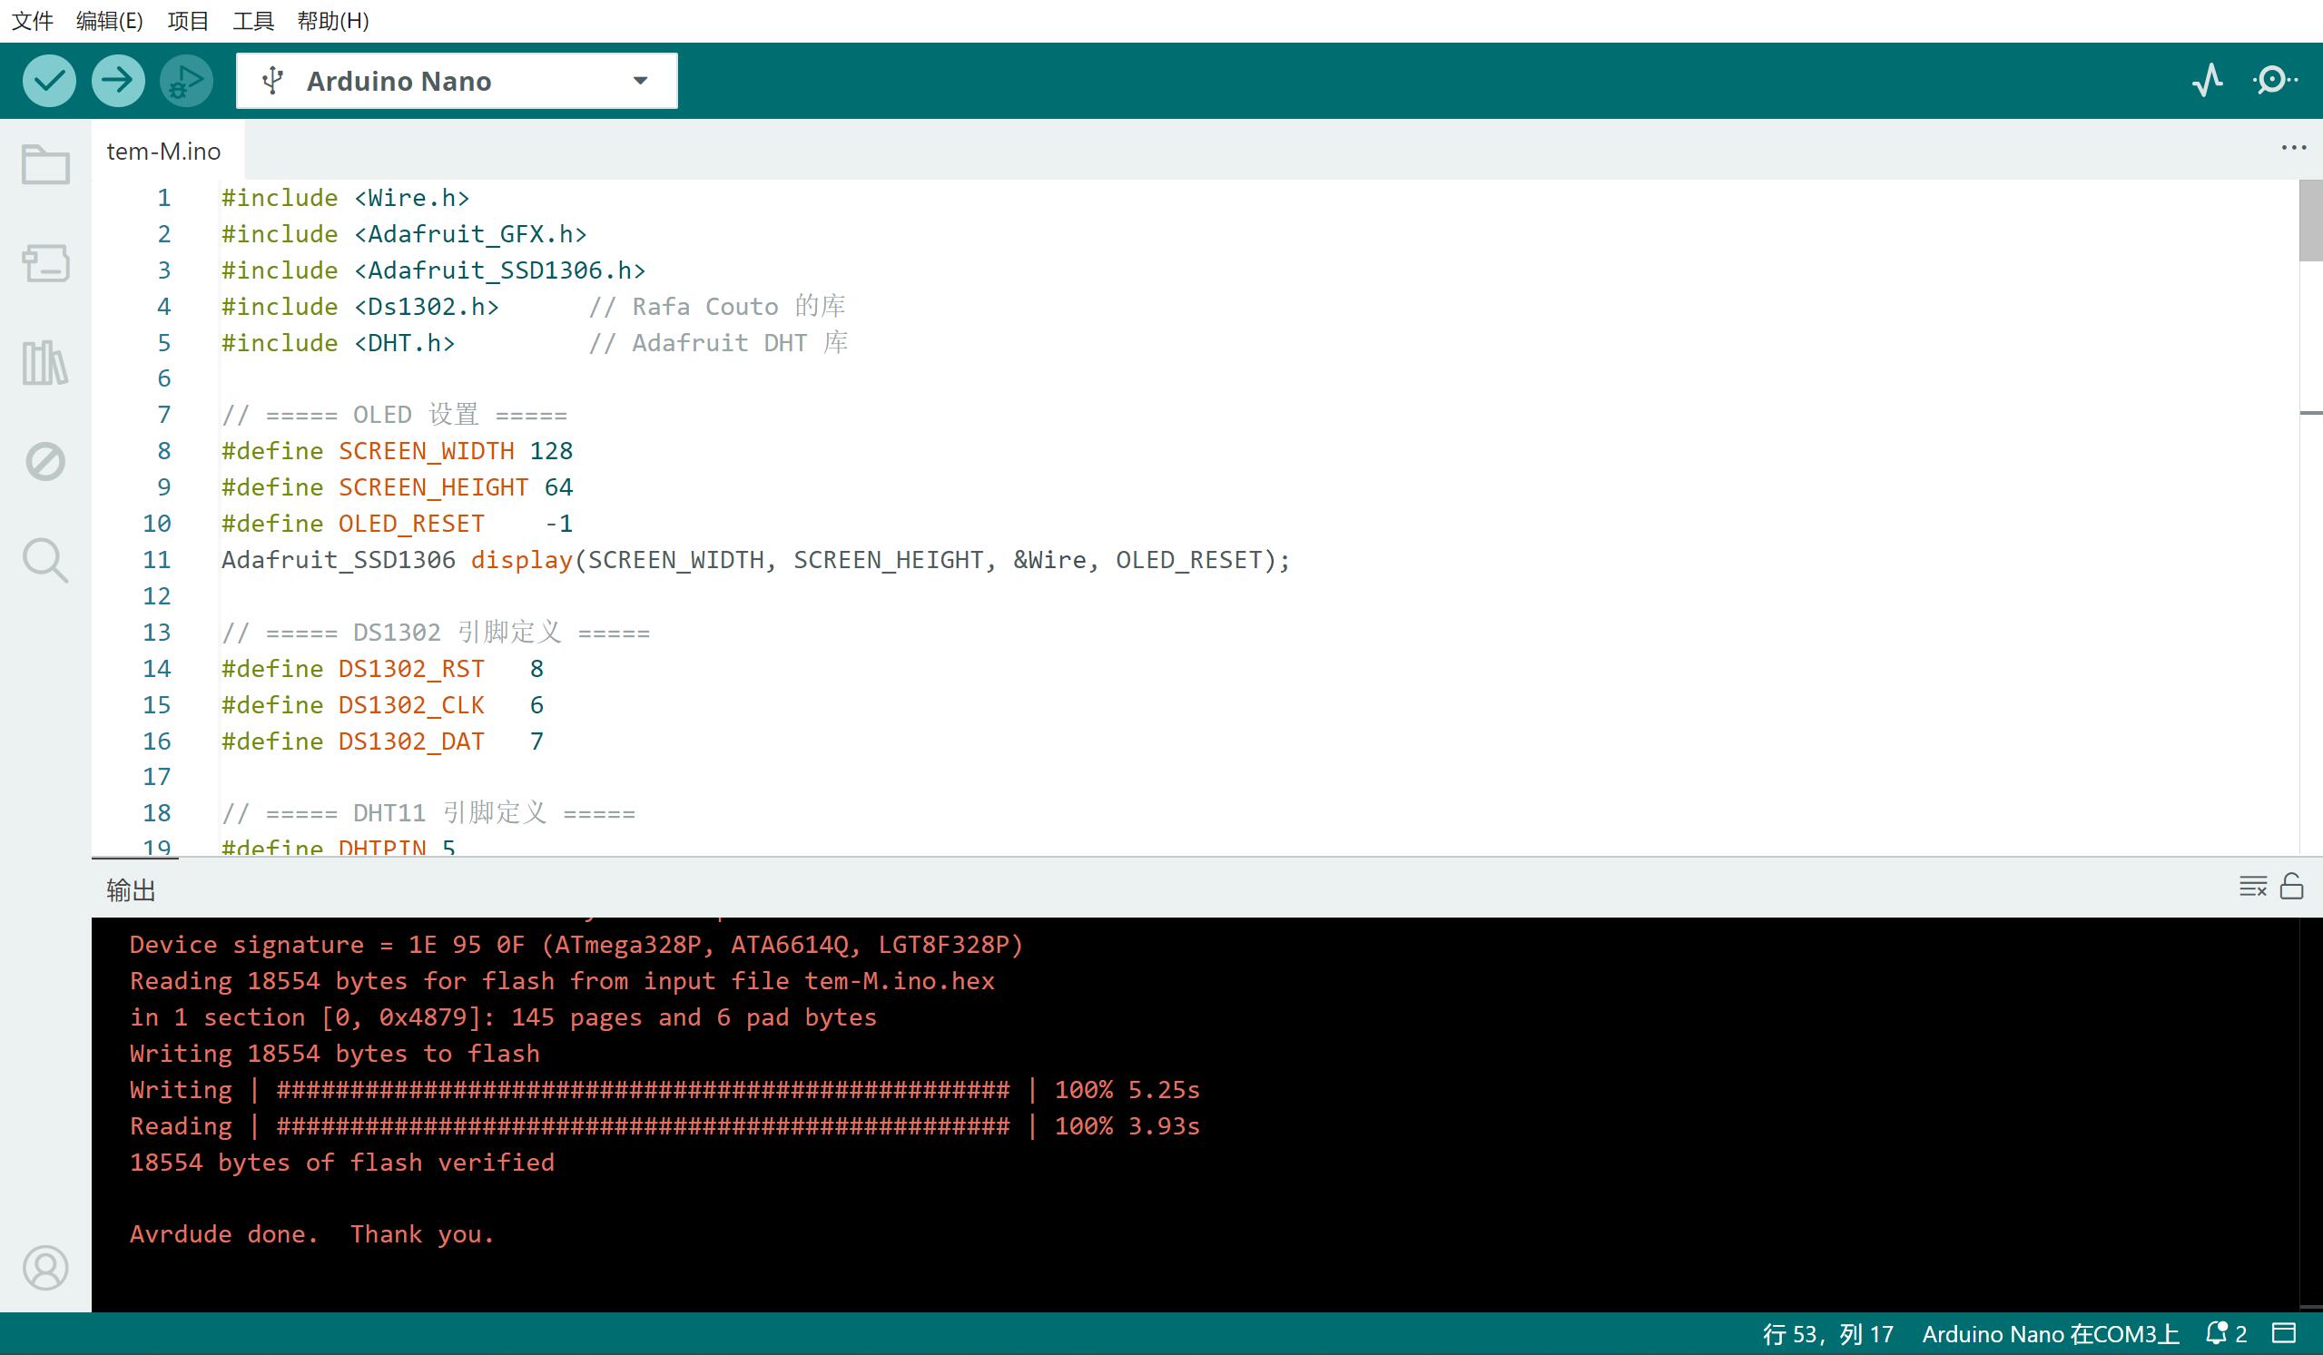Click the 145 pages section output line
Viewport: 2323px width, 1355px height.
coord(503,1017)
